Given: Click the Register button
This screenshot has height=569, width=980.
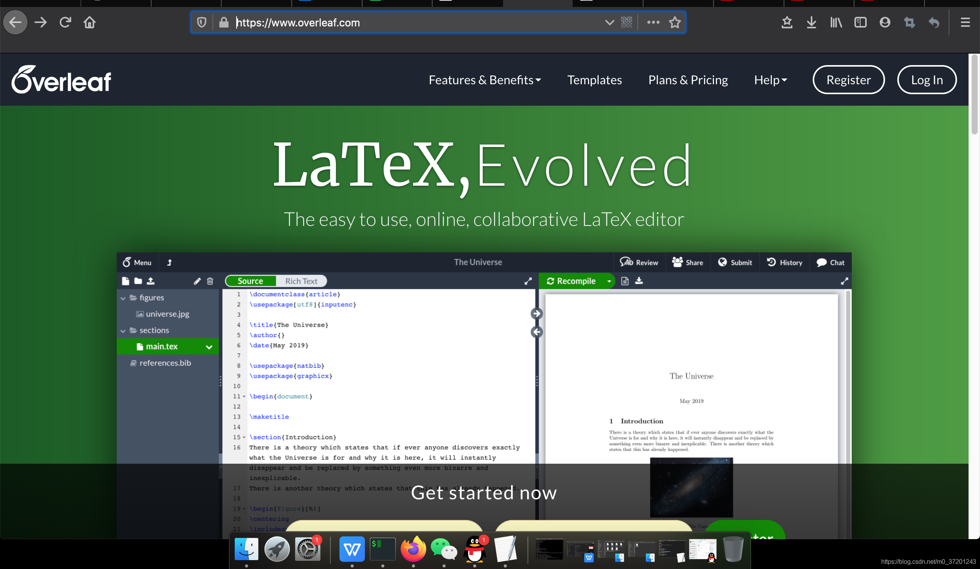Looking at the screenshot, I should 848,80.
